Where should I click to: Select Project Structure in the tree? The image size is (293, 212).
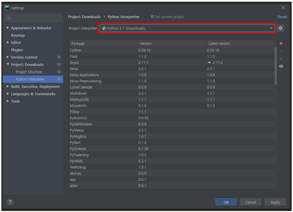[x=29, y=72]
